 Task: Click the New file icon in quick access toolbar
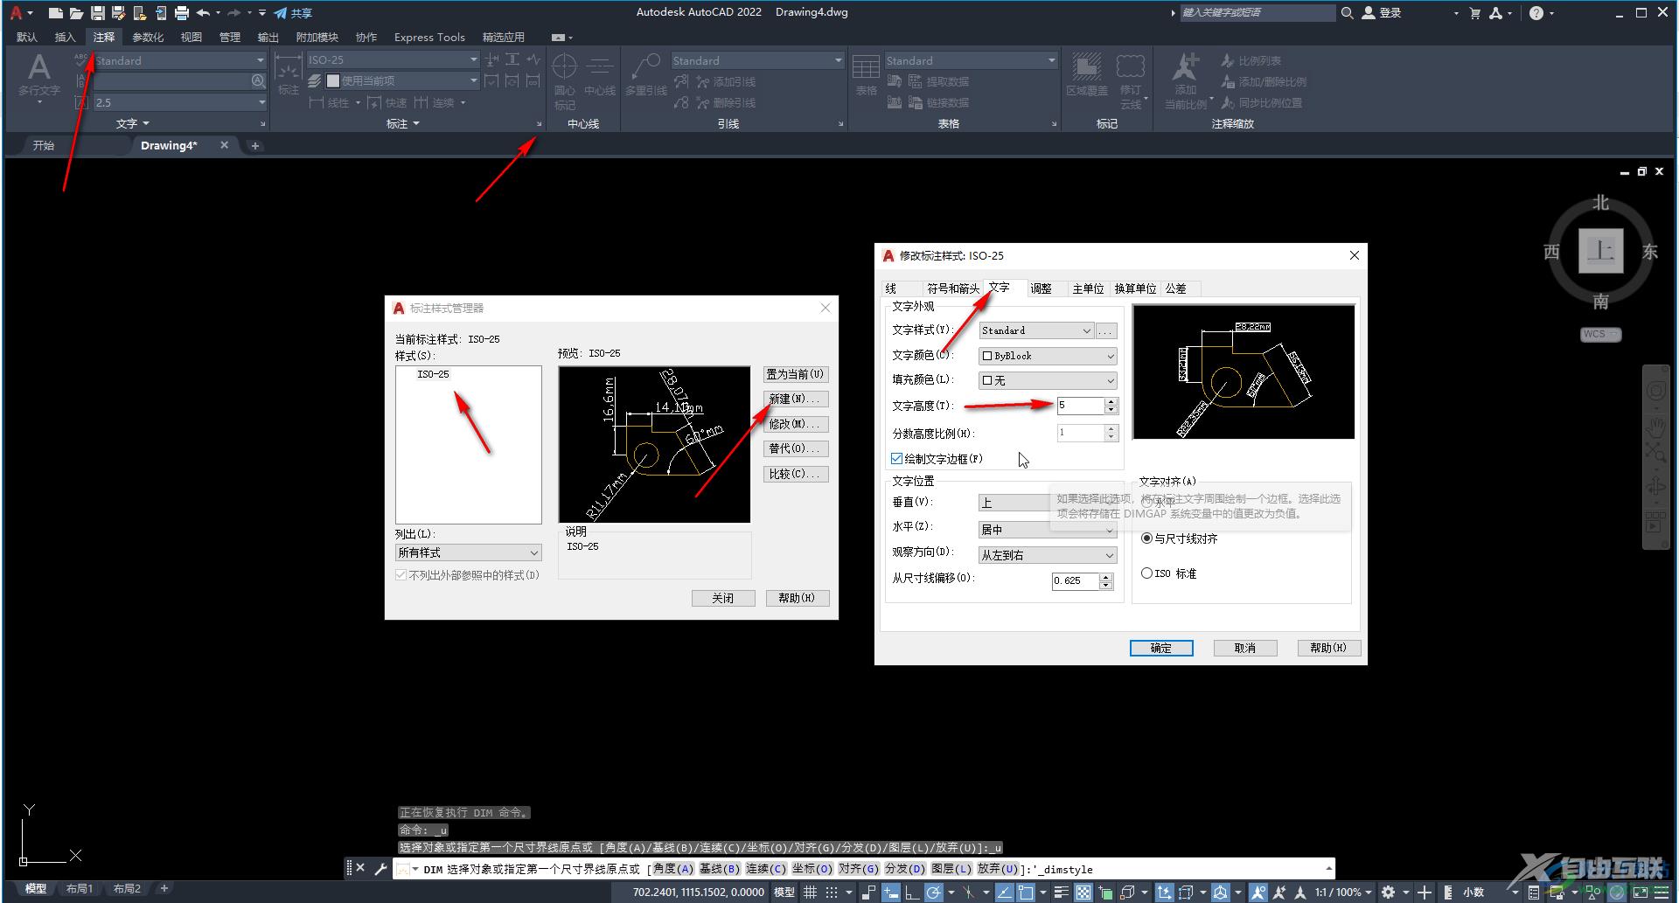click(55, 13)
